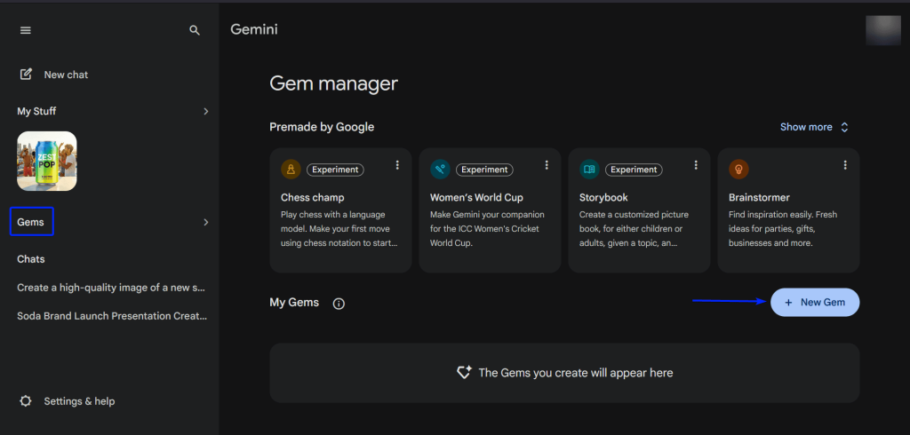Click the search magnifier icon in sidebar
This screenshot has width=910, height=435.
(x=195, y=30)
